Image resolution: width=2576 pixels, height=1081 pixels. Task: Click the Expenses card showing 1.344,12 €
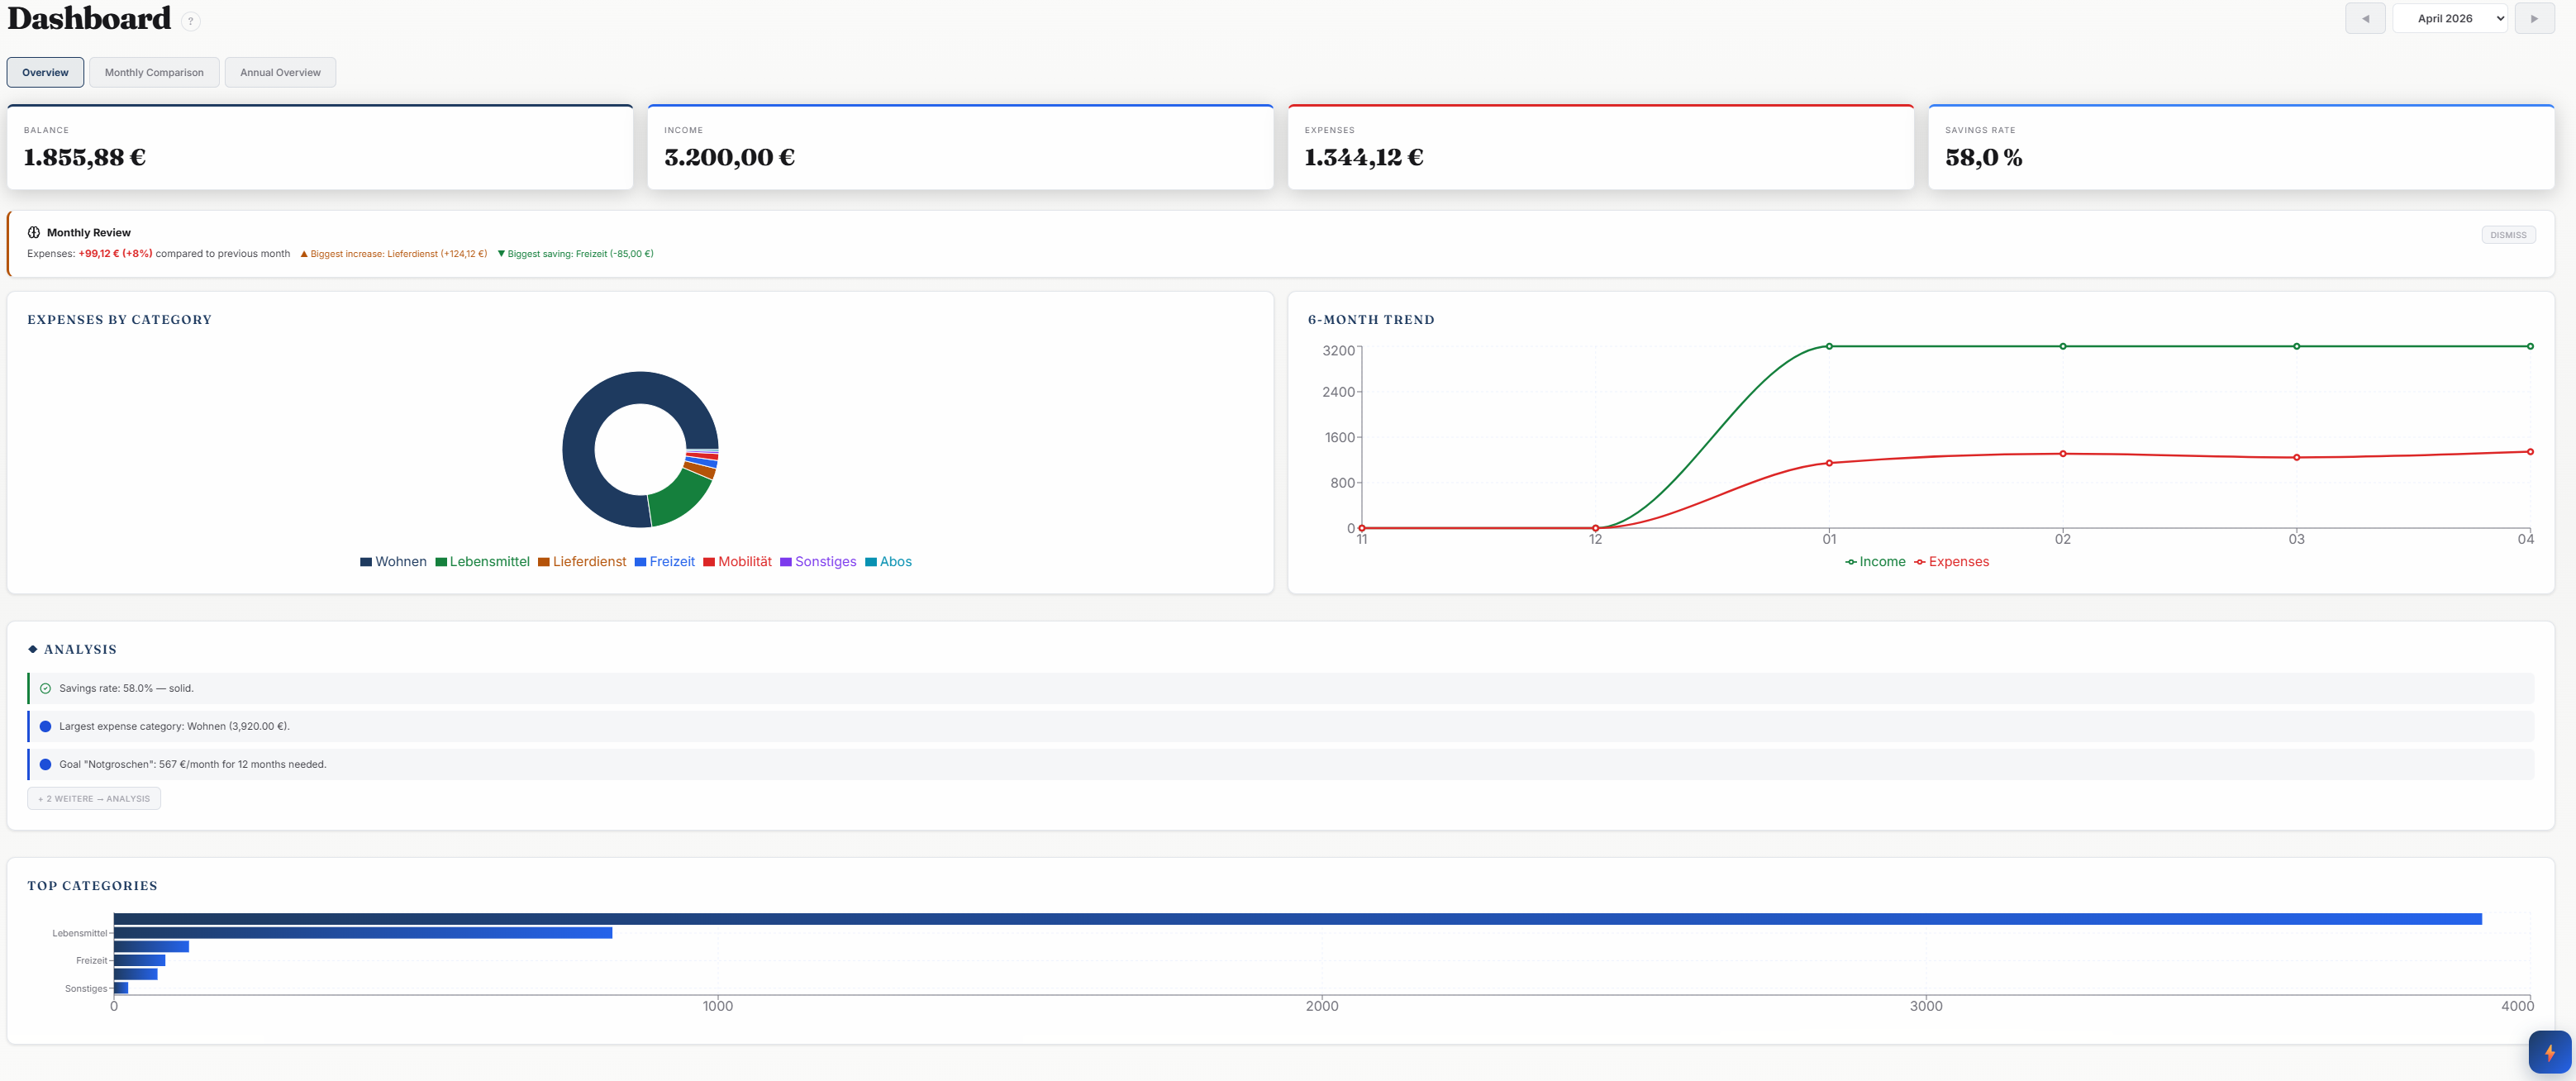[1600, 147]
